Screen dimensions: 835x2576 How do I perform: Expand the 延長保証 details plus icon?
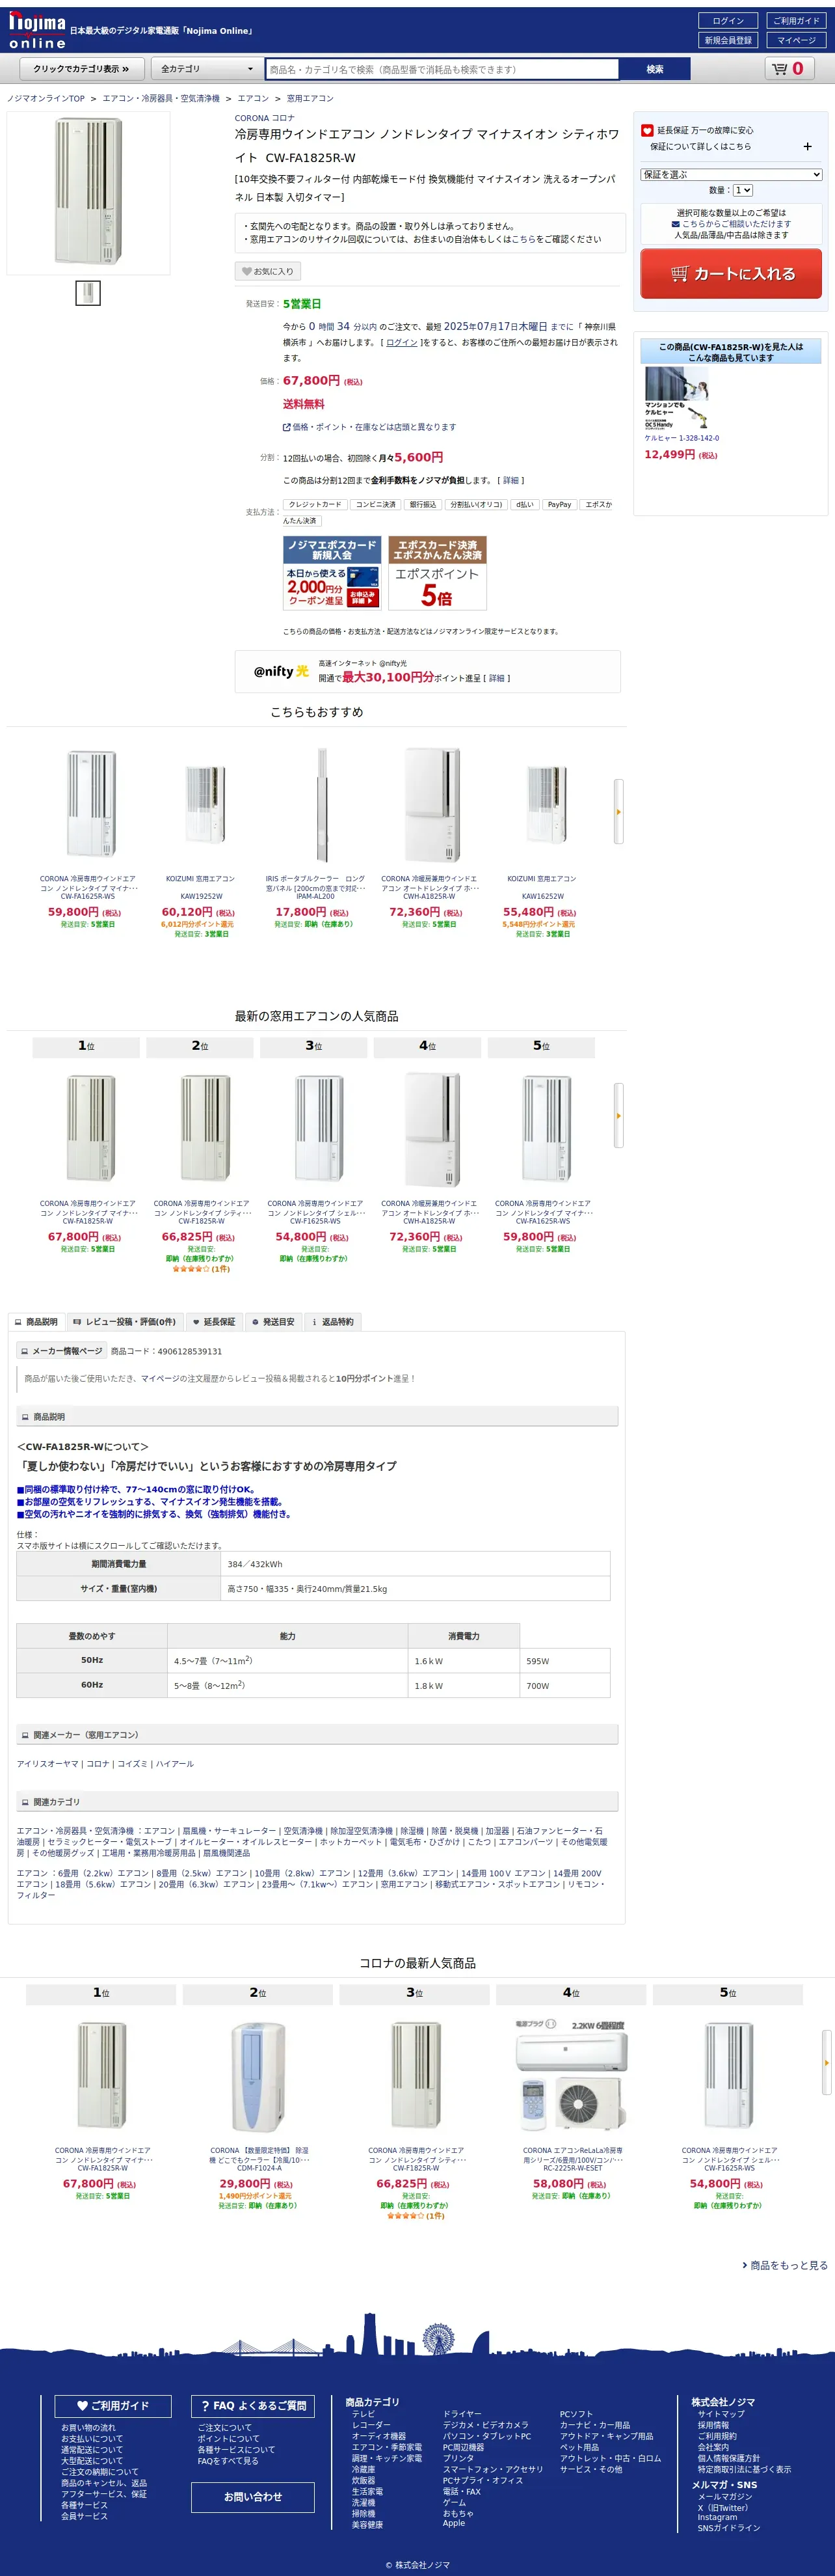point(808,147)
